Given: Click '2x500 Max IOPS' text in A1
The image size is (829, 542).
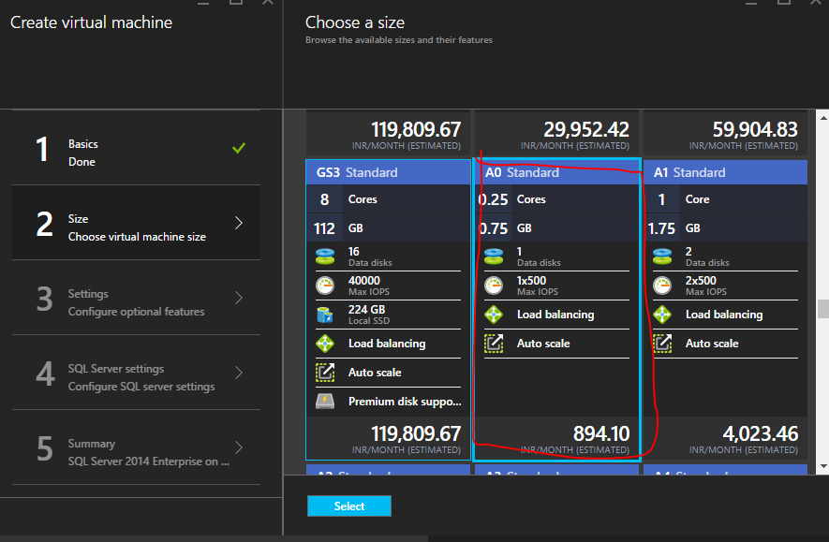Looking at the screenshot, I should click(705, 286).
